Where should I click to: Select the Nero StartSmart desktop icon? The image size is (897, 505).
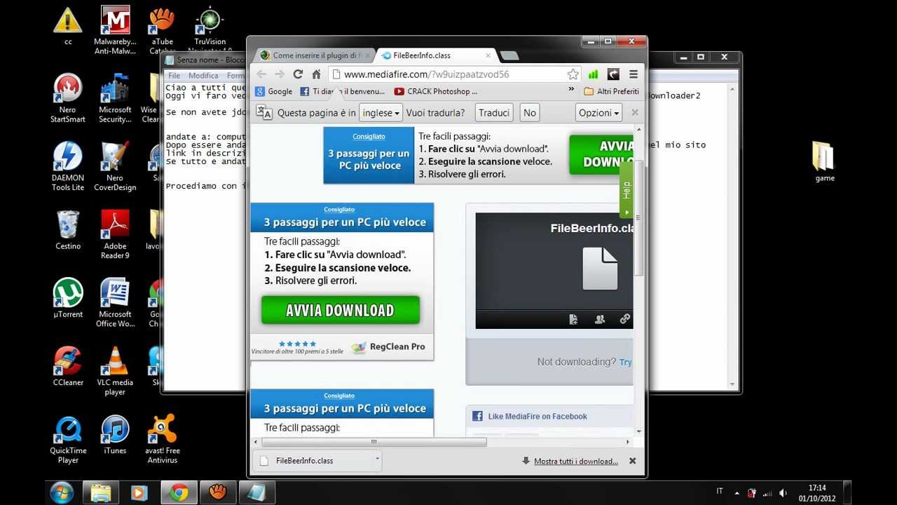point(68,98)
